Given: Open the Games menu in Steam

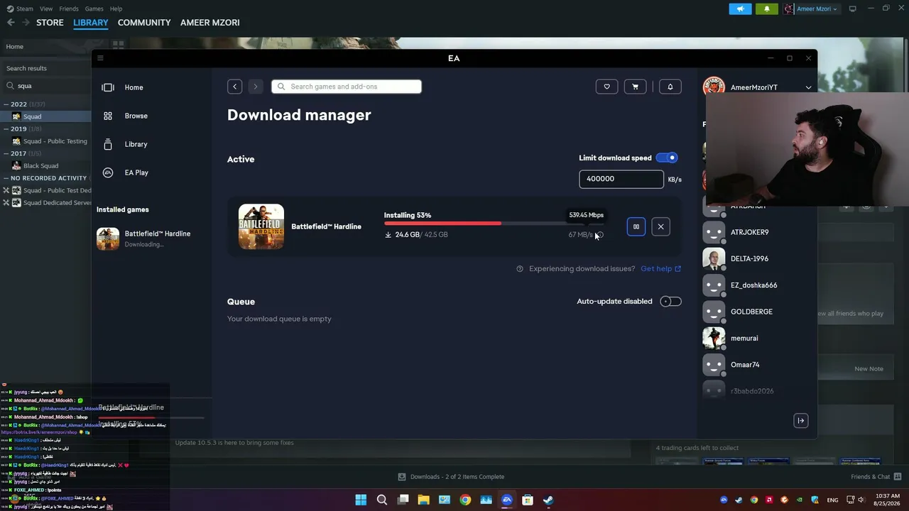Looking at the screenshot, I should [x=94, y=9].
